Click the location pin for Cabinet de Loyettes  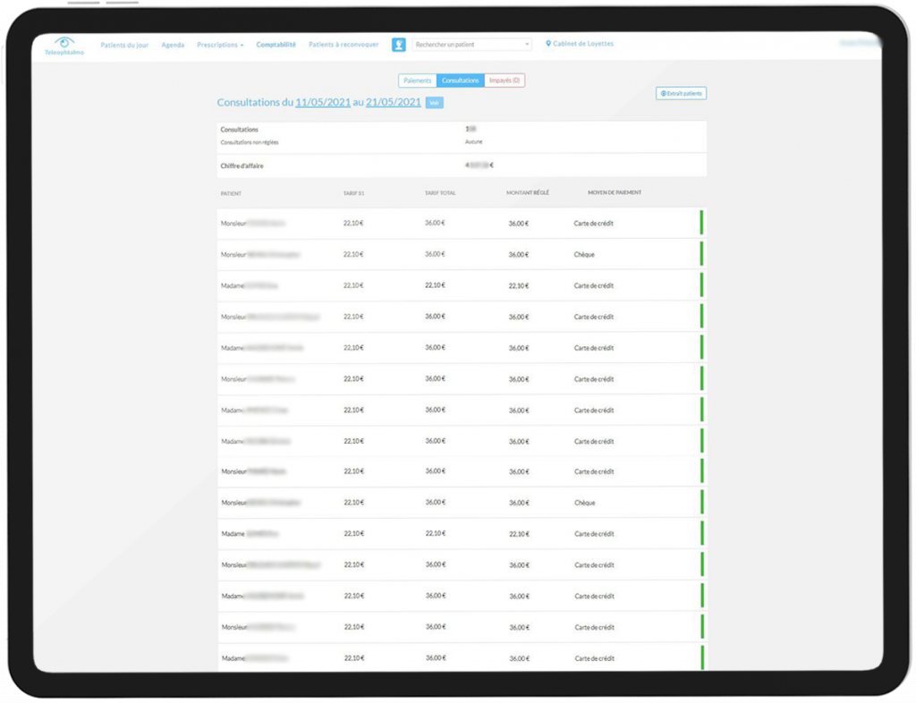point(548,43)
